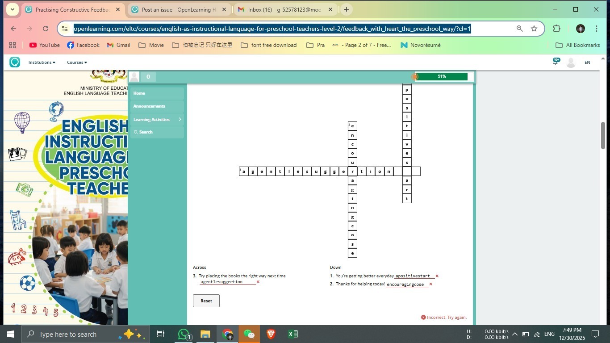Open the notifications bell
The image size is (610, 343).
point(556,62)
